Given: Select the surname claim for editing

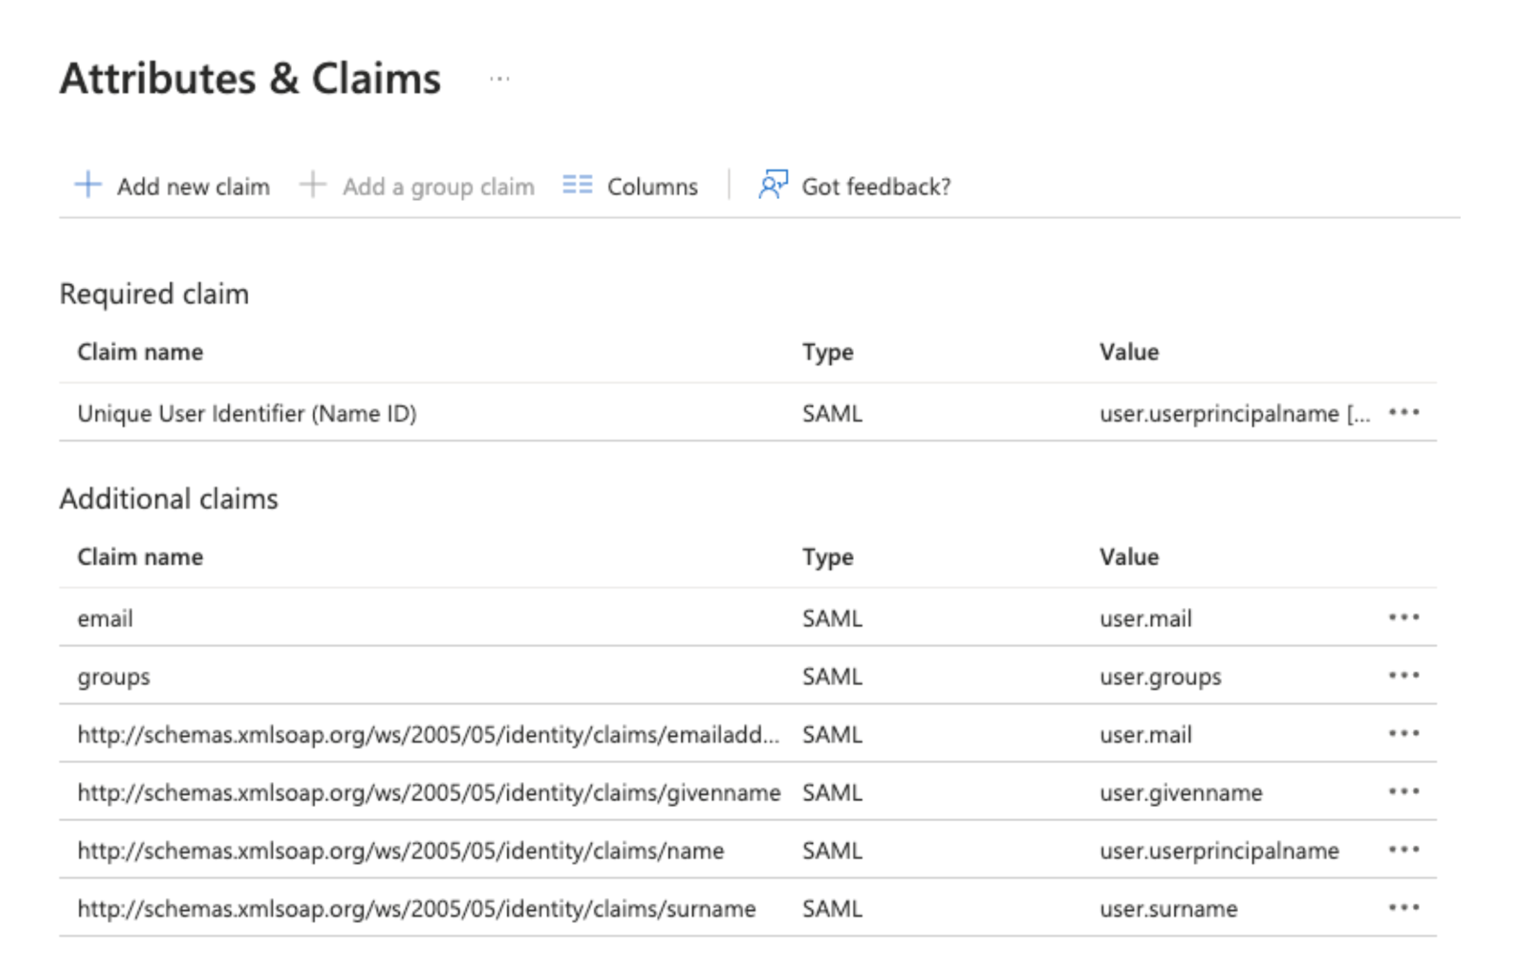Looking at the screenshot, I should (x=416, y=908).
